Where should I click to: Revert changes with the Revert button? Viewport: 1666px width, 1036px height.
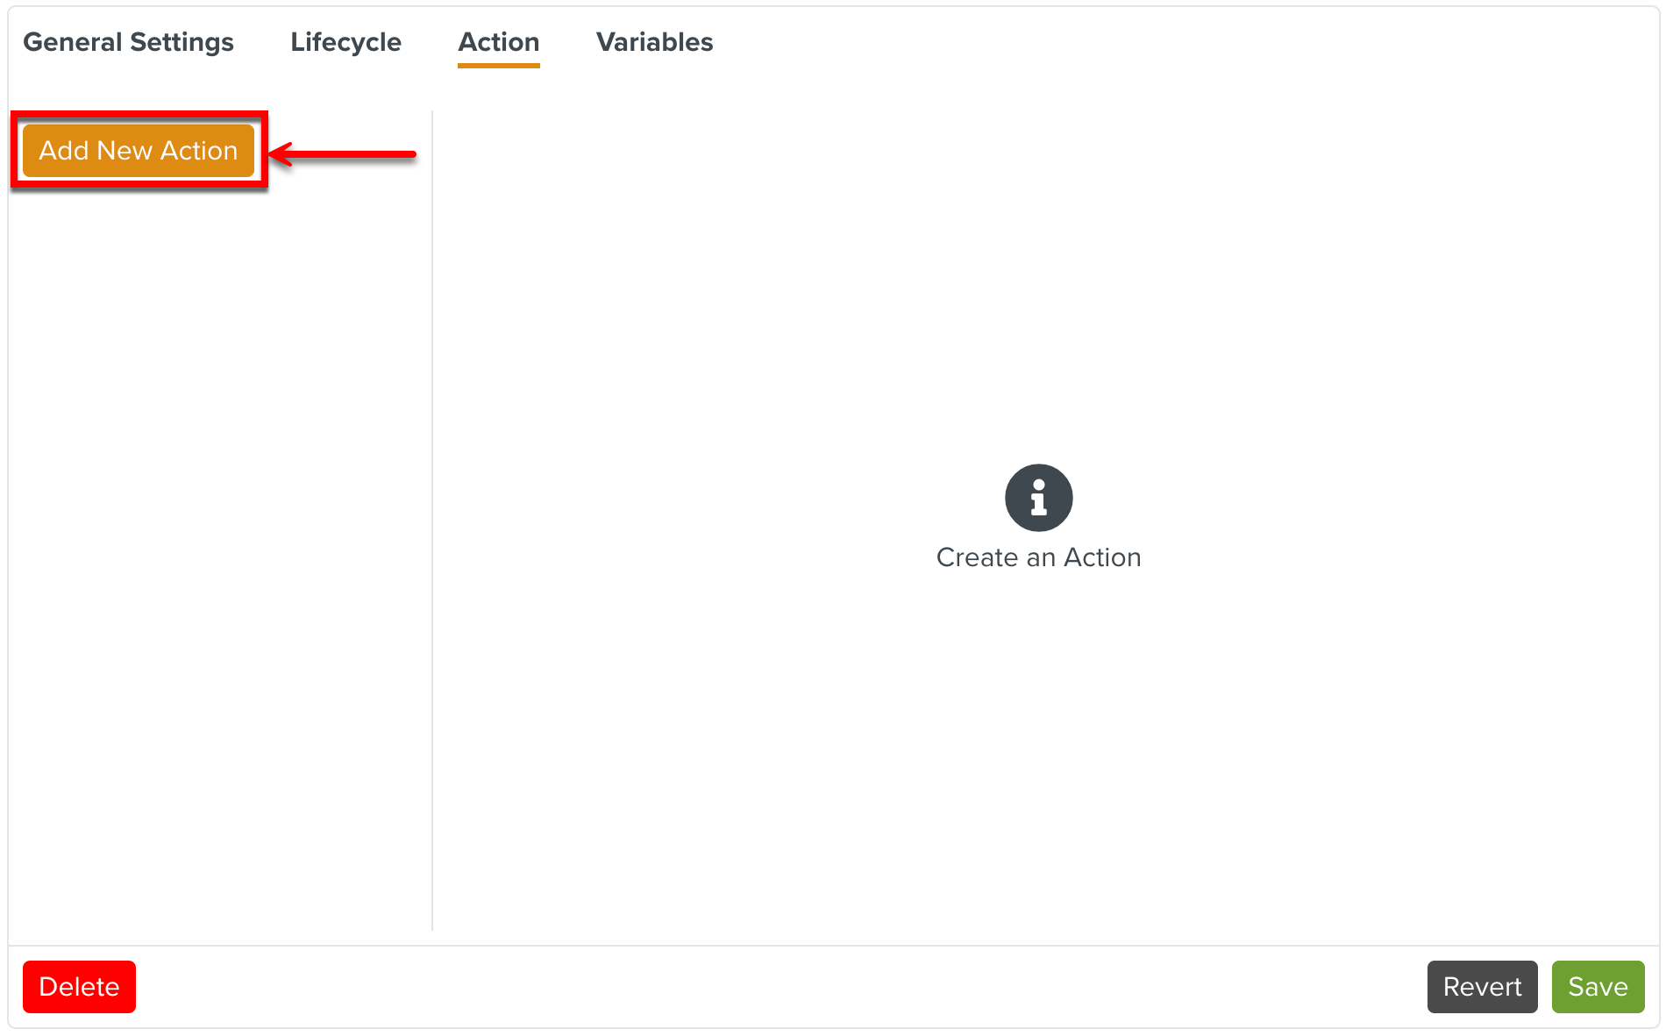click(1482, 986)
